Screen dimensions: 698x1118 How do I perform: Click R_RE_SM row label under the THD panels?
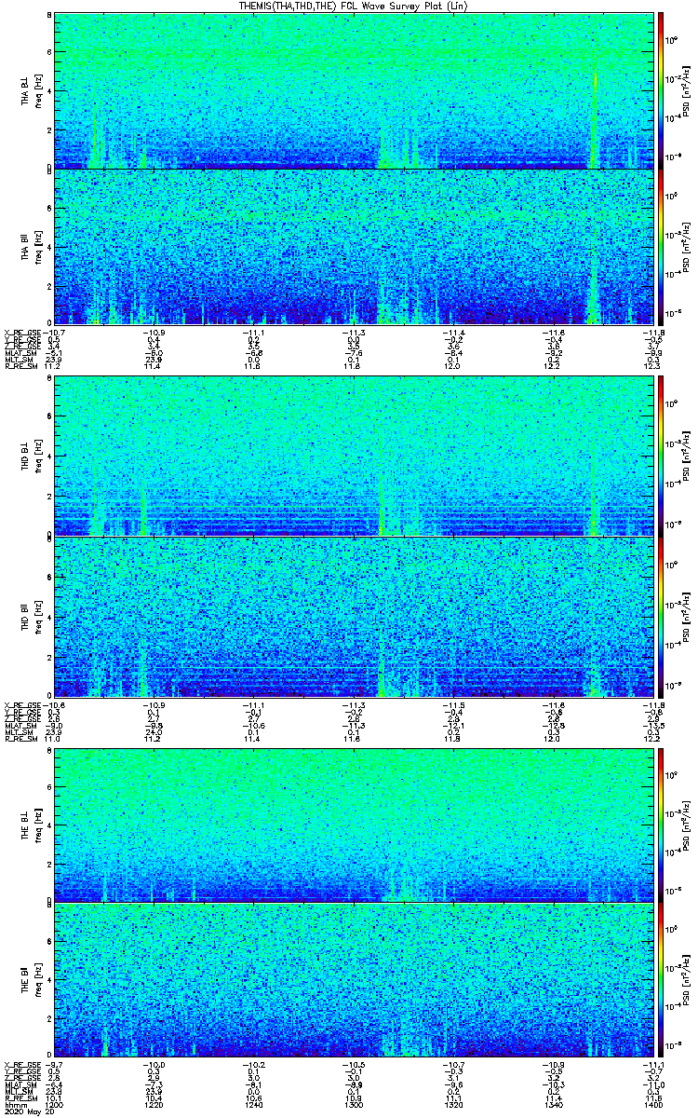click(20, 737)
